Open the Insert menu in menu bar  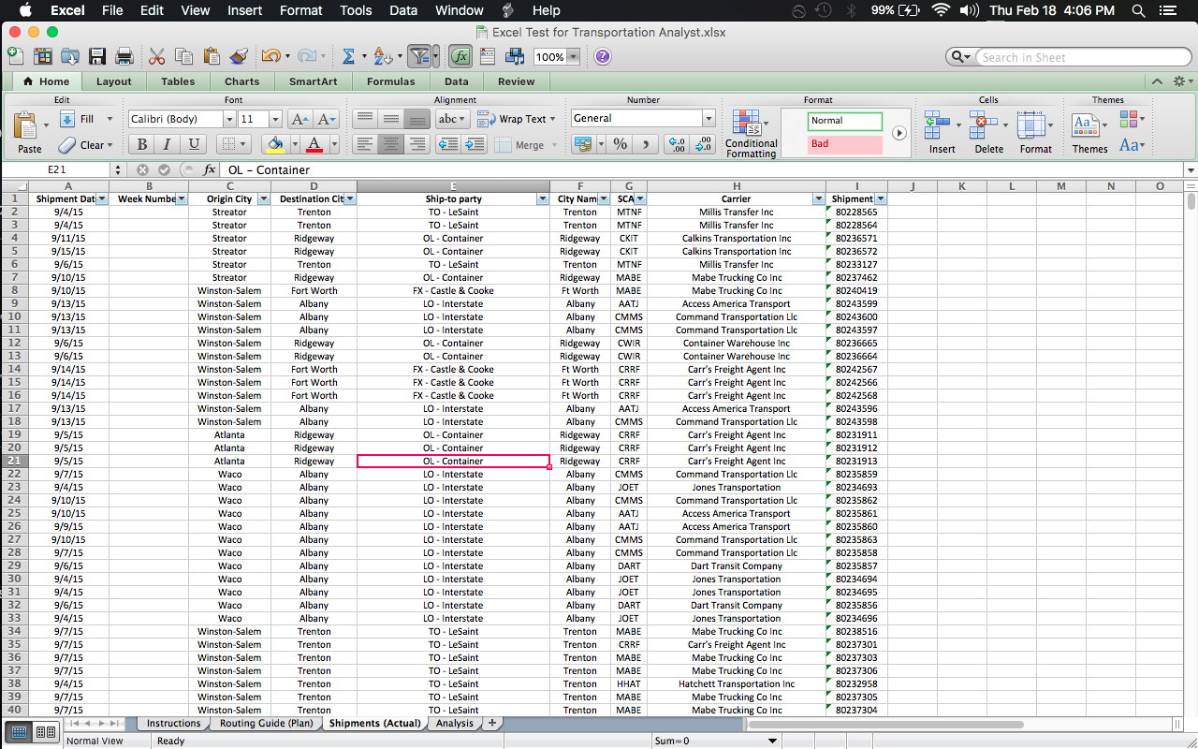point(244,10)
